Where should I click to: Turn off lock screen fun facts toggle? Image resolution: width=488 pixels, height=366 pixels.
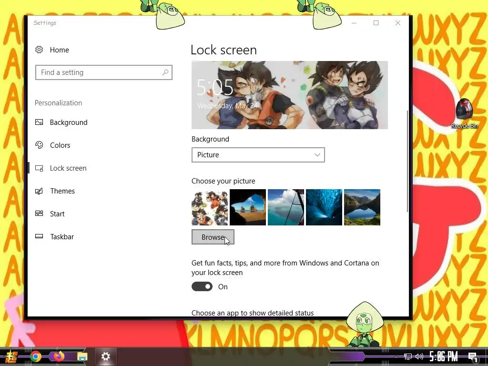pos(202,286)
